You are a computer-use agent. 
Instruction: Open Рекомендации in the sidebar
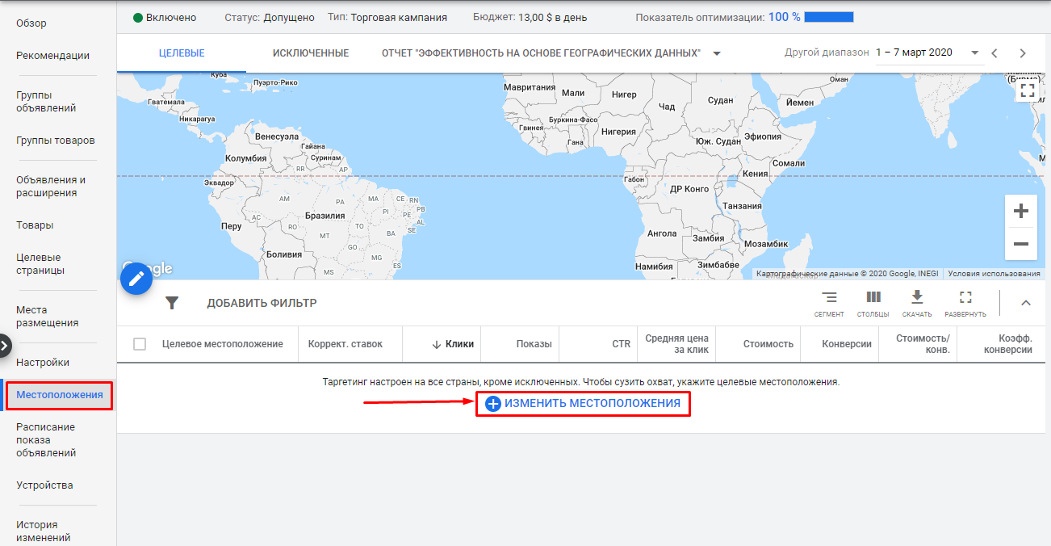point(52,56)
